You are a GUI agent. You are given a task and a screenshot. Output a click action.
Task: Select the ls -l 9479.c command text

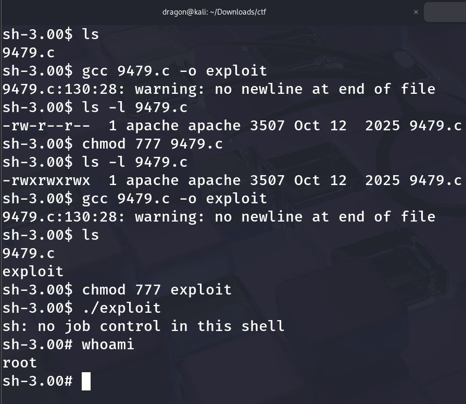point(135,107)
